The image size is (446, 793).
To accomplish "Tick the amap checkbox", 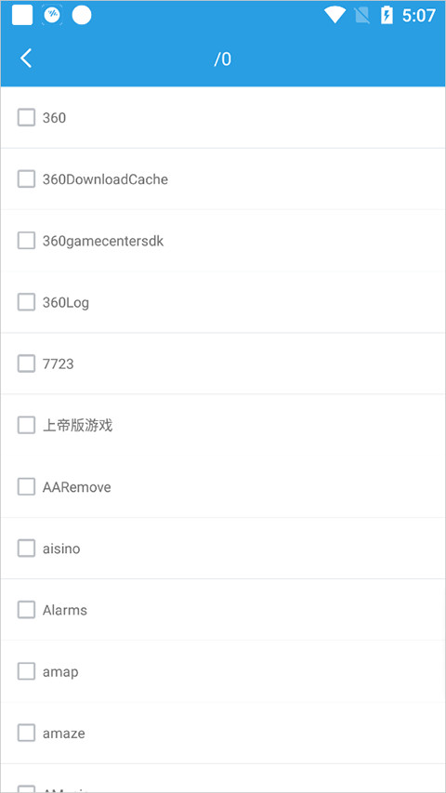I will [x=26, y=671].
